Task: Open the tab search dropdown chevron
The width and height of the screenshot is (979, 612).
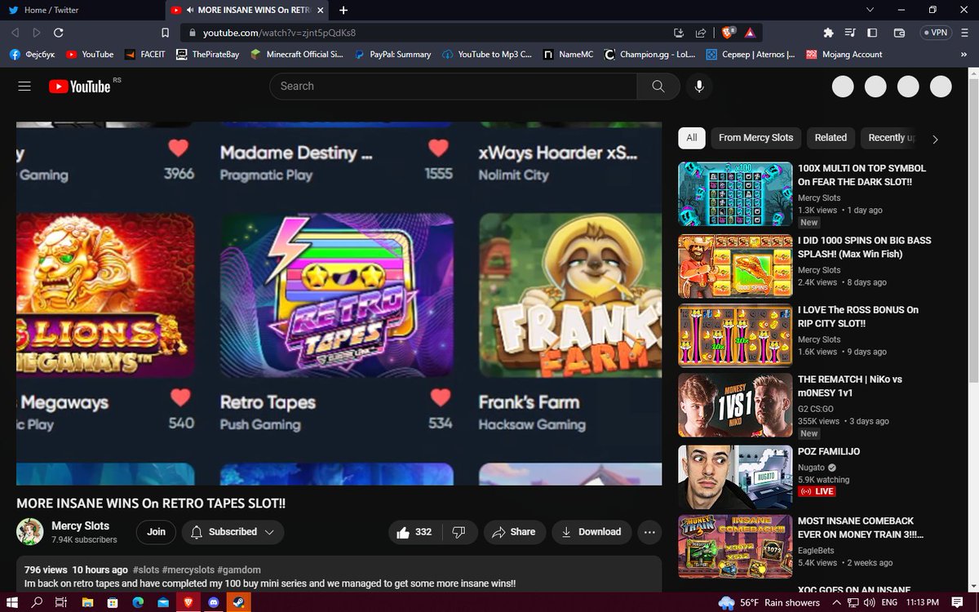Action: pyautogui.click(x=870, y=10)
